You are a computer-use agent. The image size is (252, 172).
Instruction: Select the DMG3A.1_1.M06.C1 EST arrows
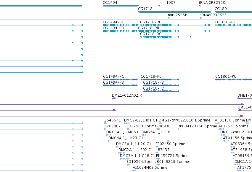(109, 135)
